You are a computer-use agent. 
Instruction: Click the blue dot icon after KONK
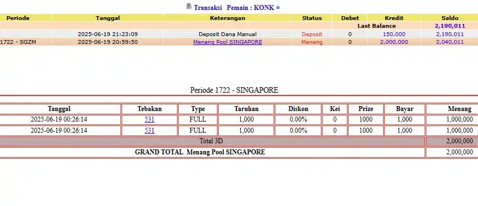pos(278,8)
